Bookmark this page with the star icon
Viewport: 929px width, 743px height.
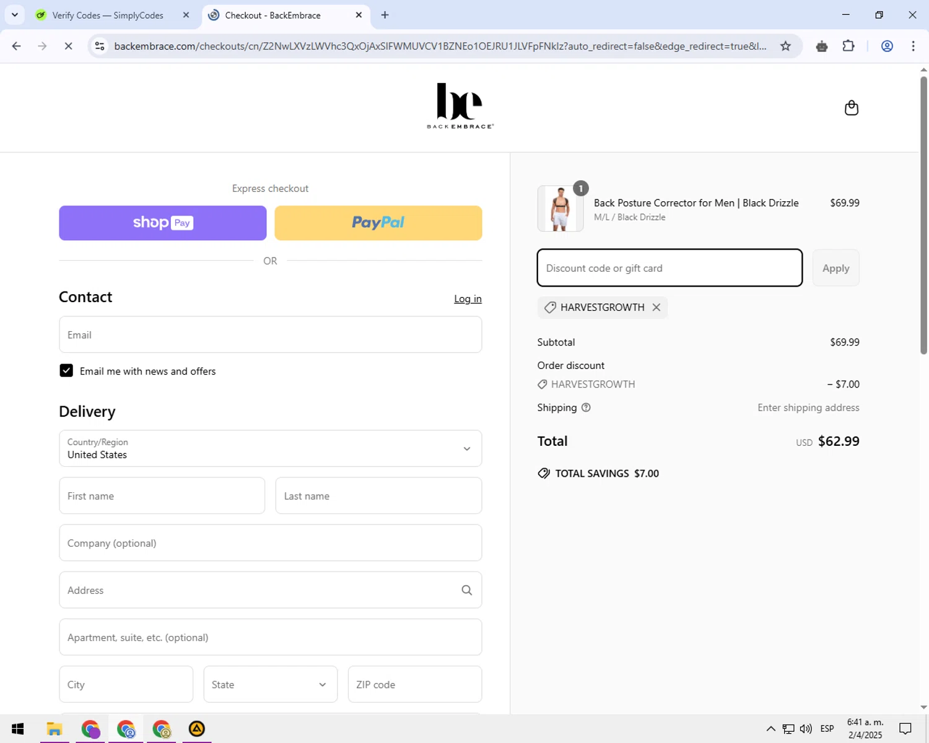point(785,46)
